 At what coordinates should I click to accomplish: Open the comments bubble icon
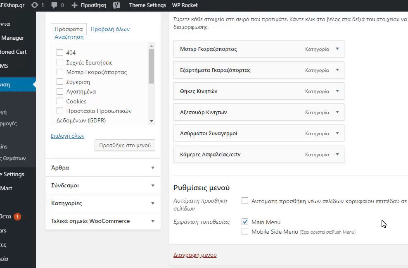(55, 5)
